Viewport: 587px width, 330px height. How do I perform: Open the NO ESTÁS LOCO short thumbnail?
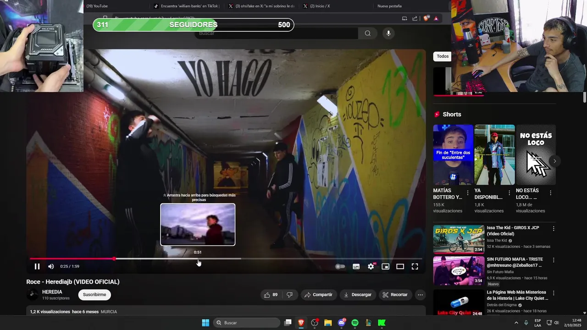536,154
